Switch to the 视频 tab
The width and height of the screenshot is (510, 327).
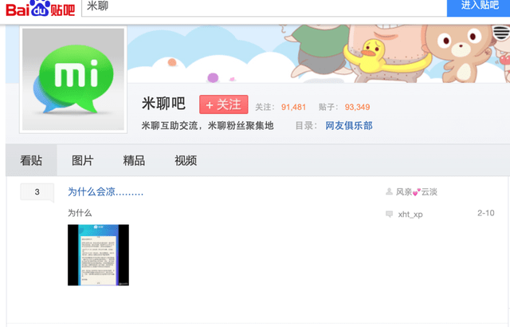click(186, 160)
